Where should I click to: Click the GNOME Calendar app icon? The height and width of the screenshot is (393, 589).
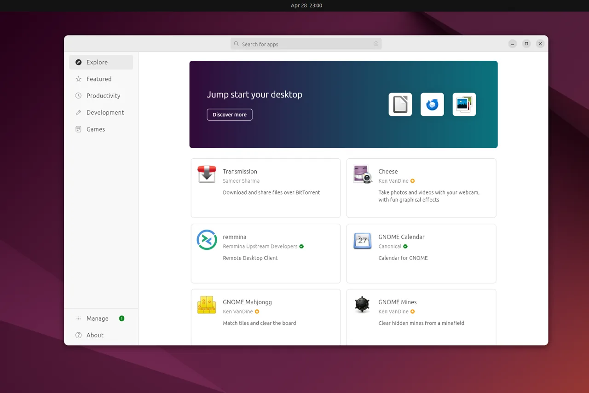pyautogui.click(x=362, y=240)
